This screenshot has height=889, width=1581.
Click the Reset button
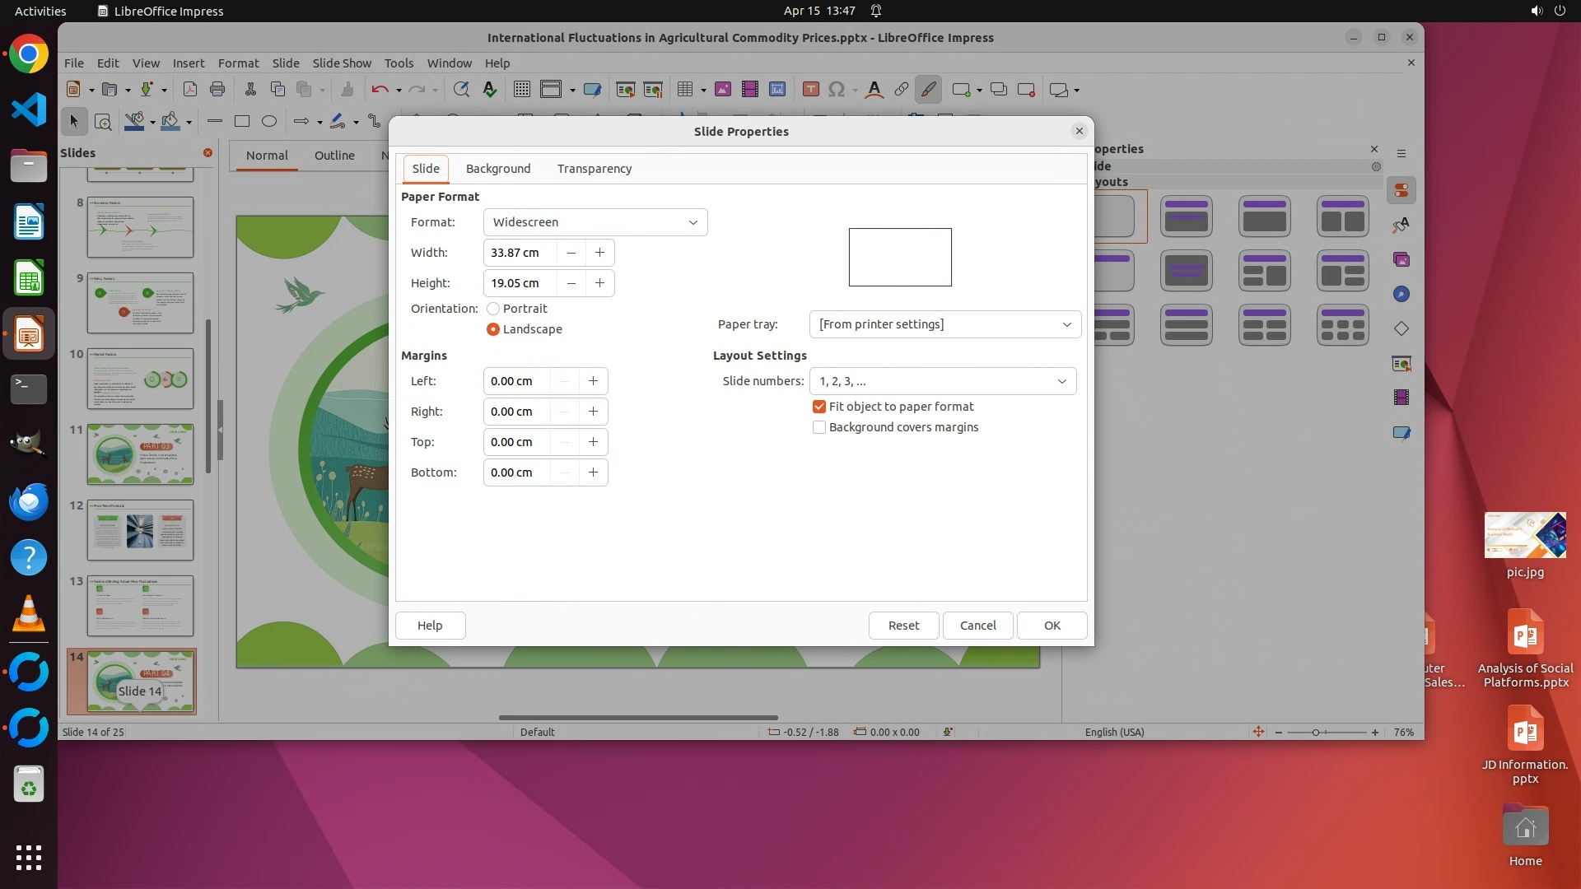pyautogui.click(x=903, y=626)
